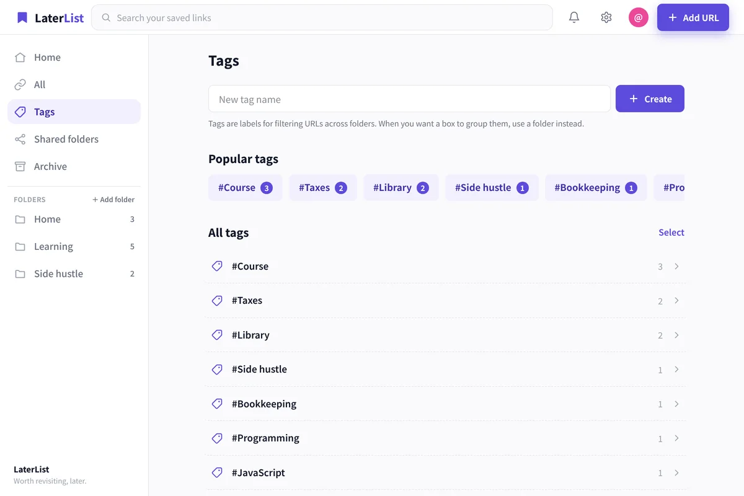This screenshot has height=496, width=744.
Task: Open the Learning folder
Action: point(74,247)
